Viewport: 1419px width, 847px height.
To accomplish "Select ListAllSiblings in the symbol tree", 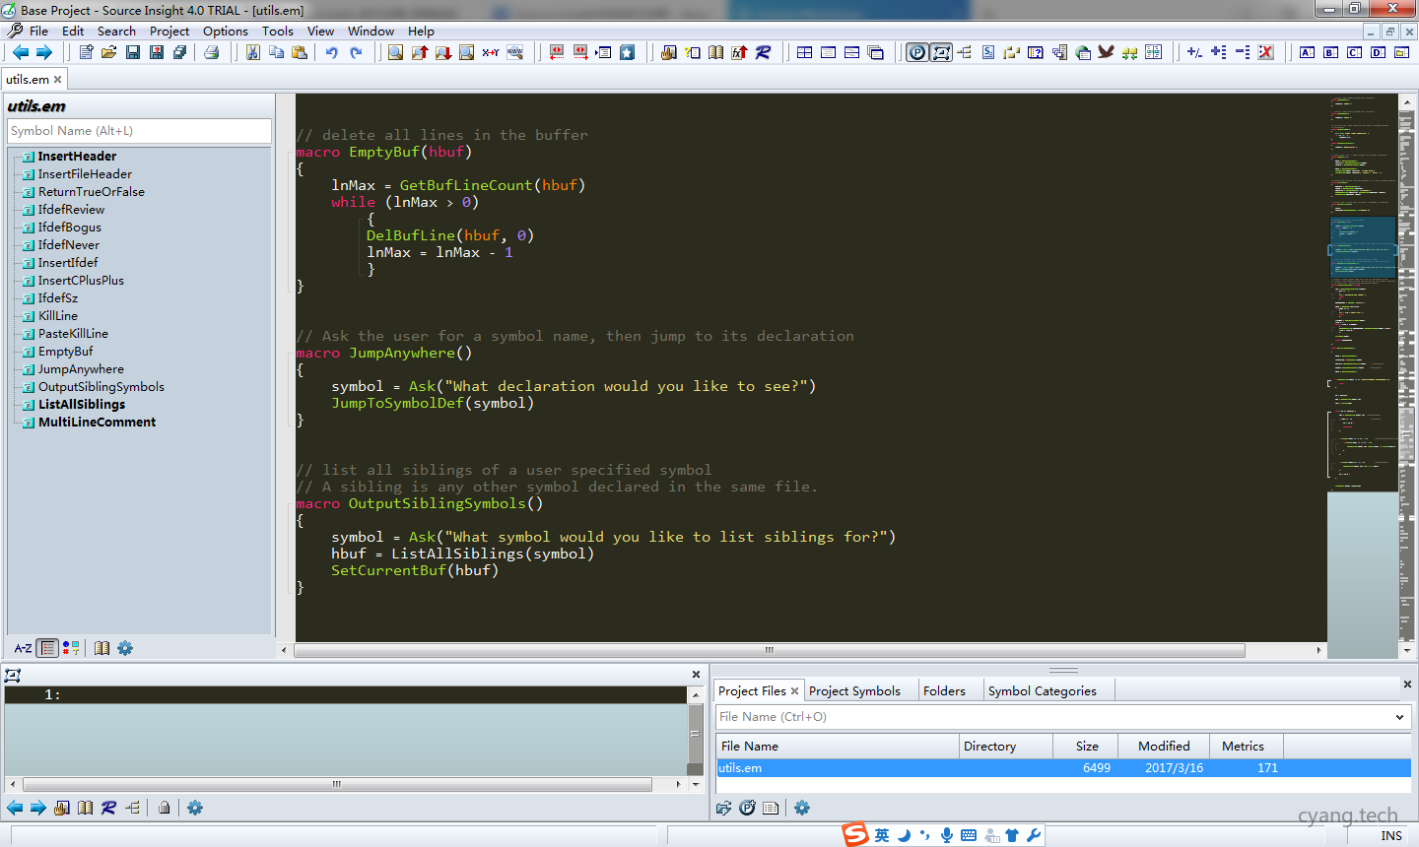I will [82, 405].
